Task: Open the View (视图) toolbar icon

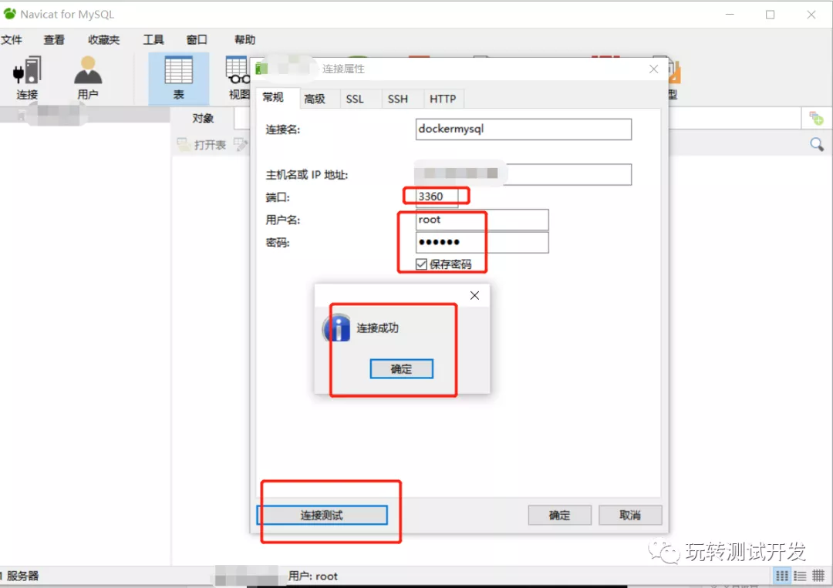Action: point(238,78)
